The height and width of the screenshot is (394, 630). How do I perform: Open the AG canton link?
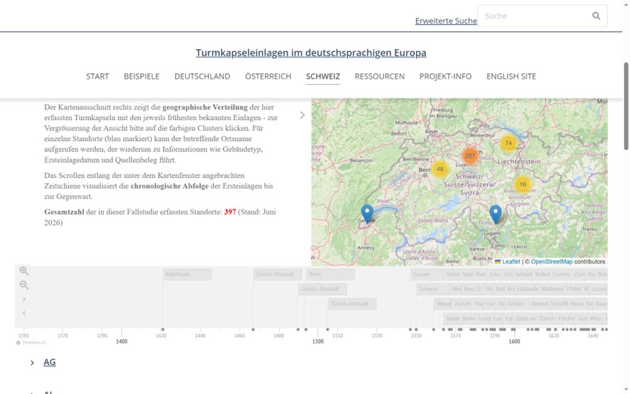(50, 362)
